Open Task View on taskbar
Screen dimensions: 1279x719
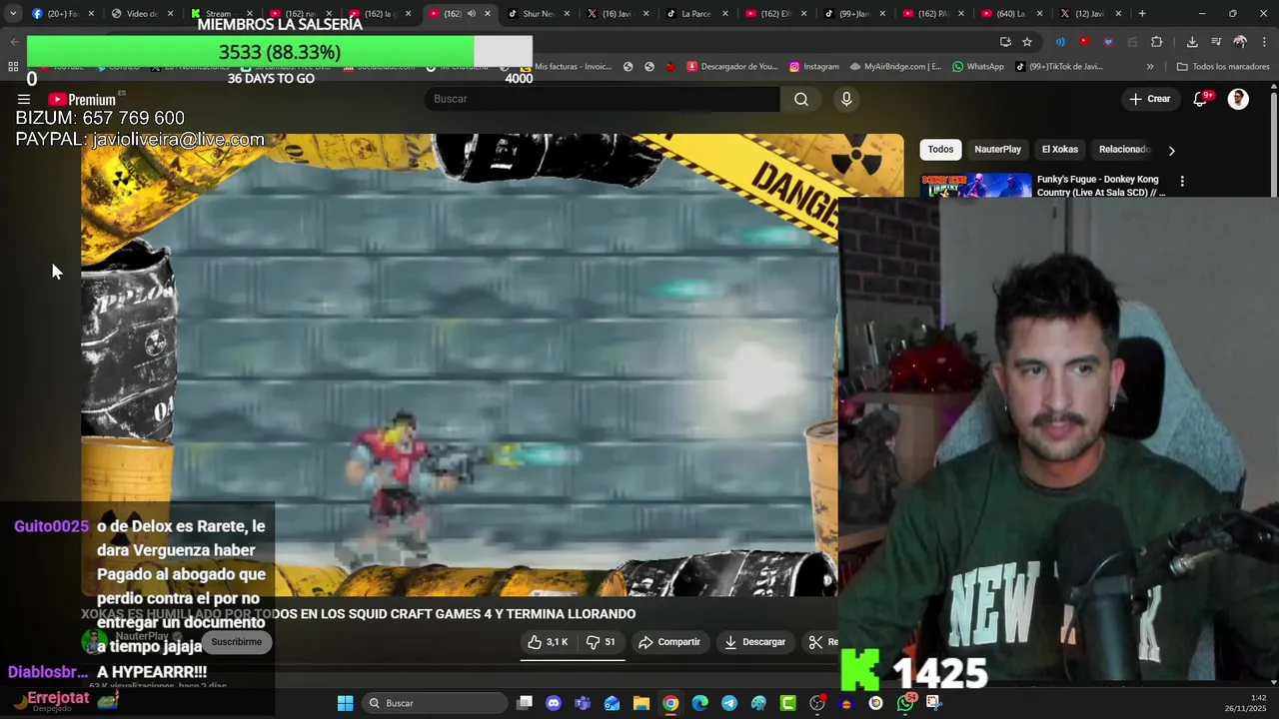coord(525,703)
